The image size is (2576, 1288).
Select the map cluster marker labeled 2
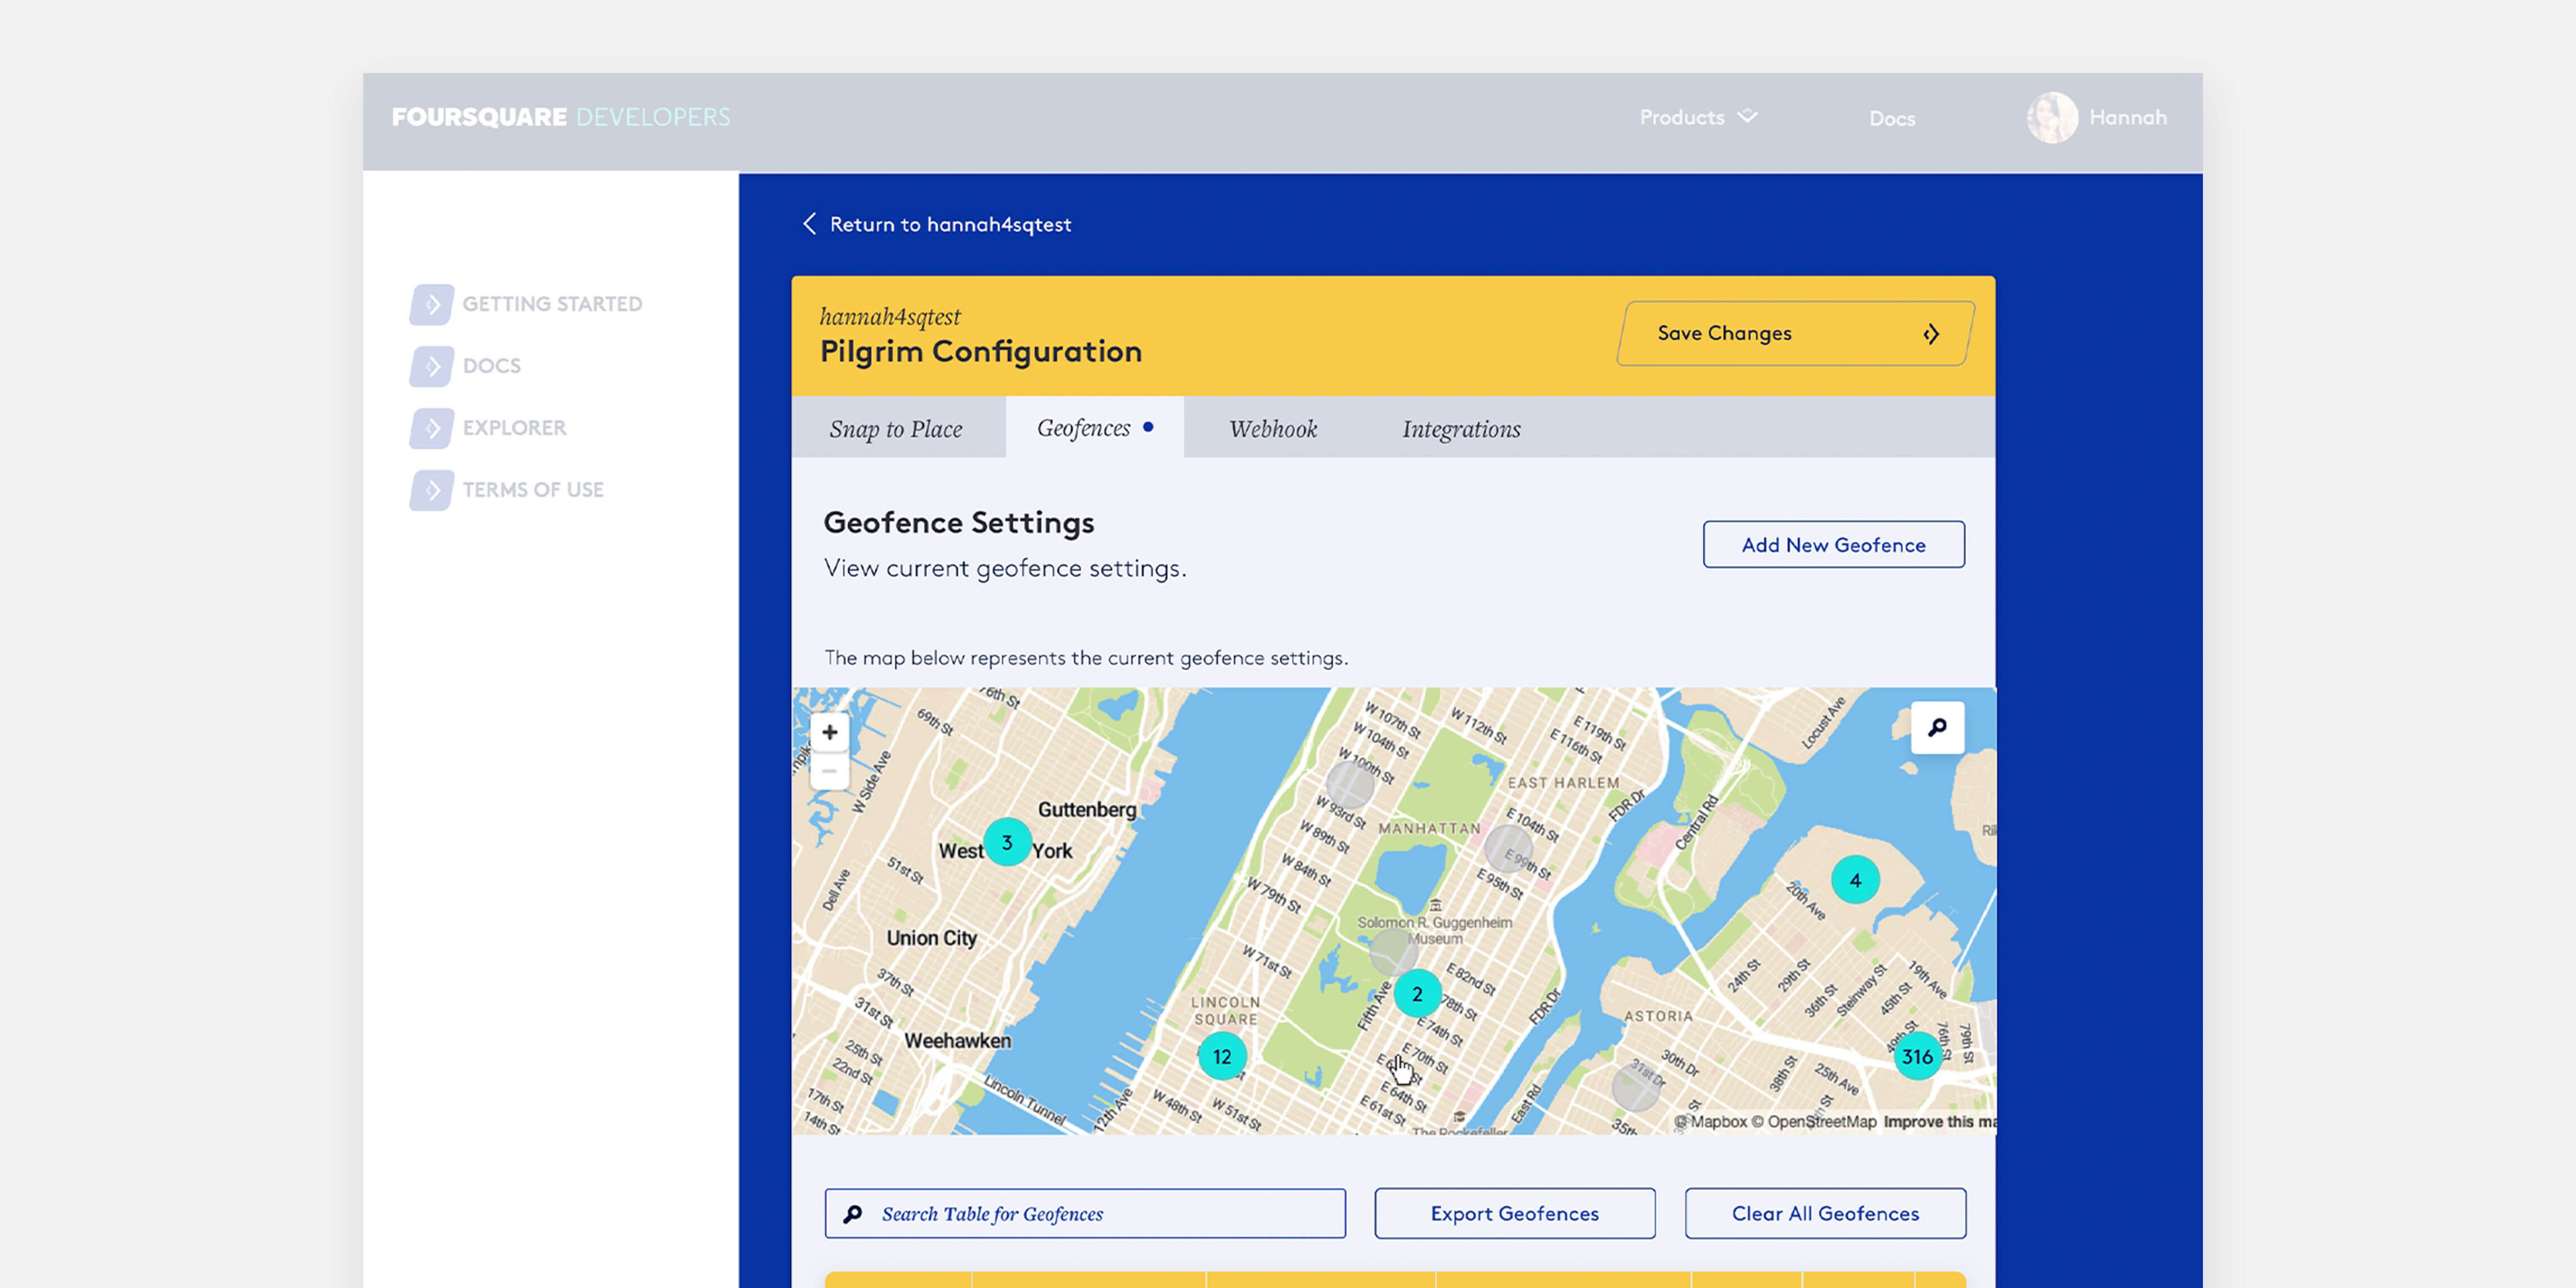[x=1417, y=994]
